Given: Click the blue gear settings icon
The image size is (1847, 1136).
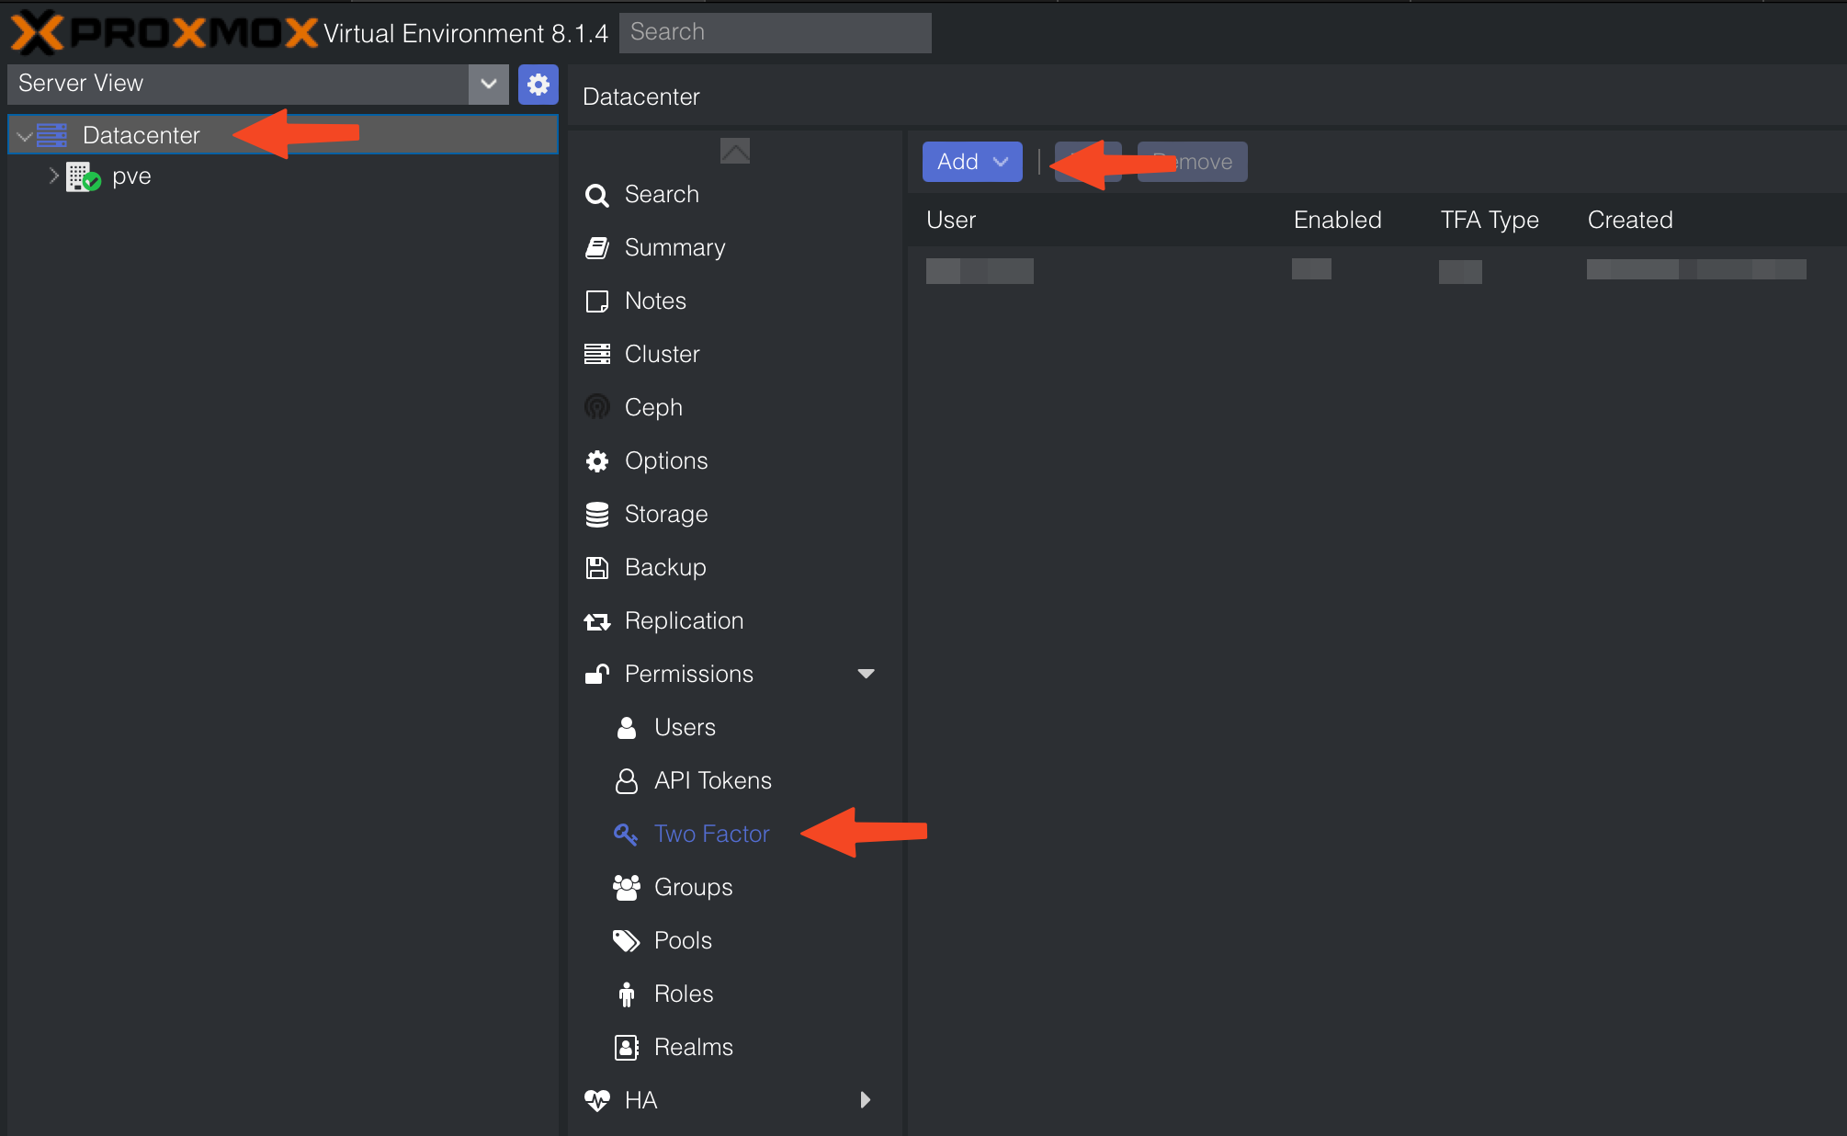Looking at the screenshot, I should coord(538,85).
